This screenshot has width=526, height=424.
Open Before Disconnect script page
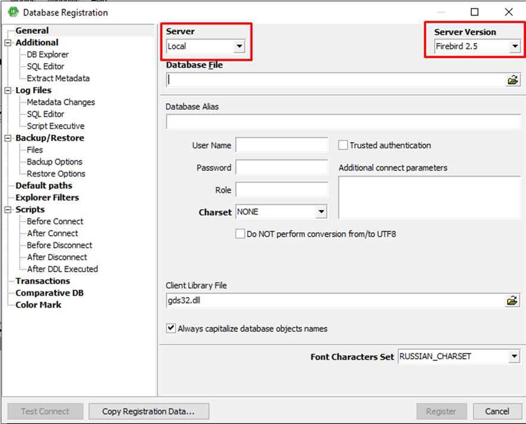click(x=59, y=245)
